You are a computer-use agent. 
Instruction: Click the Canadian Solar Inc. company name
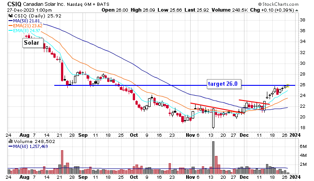(44, 4)
